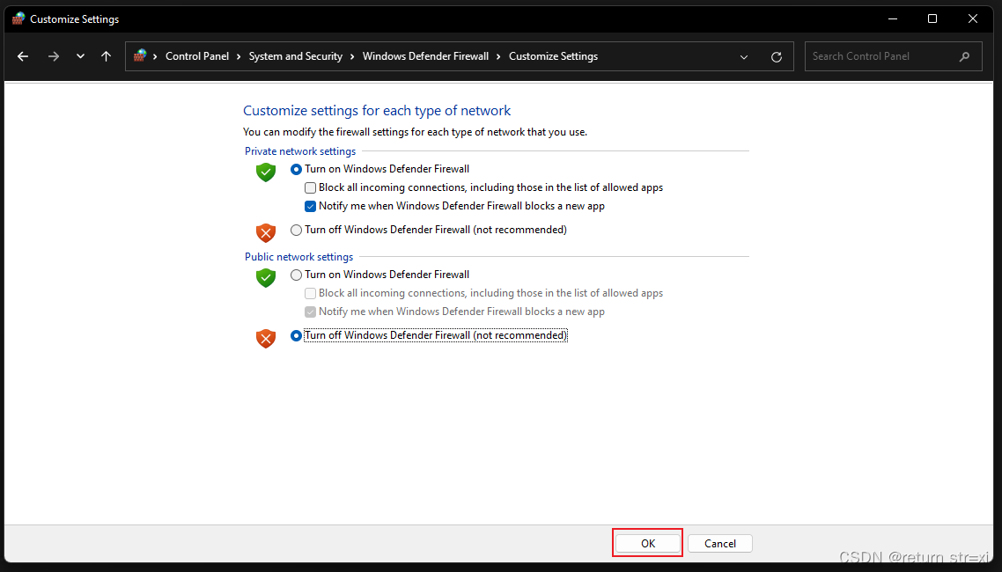This screenshot has width=1002, height=572.
Task: Click the 'Public network settings' heading
Action: tap(299, 257)
